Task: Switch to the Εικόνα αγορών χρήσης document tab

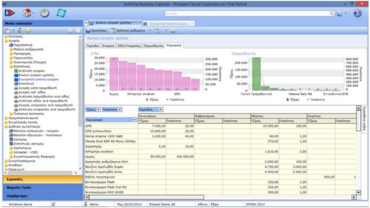Action: [114, 23]
